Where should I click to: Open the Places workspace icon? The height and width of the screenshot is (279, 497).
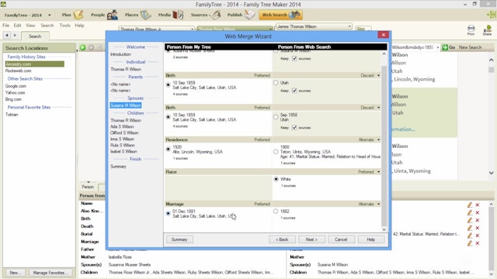pos(145,15)
